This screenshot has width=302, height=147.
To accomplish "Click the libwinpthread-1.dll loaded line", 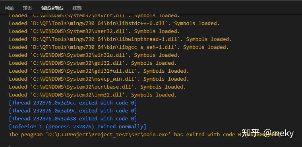I will 120,39.
